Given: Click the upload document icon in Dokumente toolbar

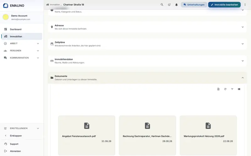Looking at the screenshot, I should click(218, 89).
